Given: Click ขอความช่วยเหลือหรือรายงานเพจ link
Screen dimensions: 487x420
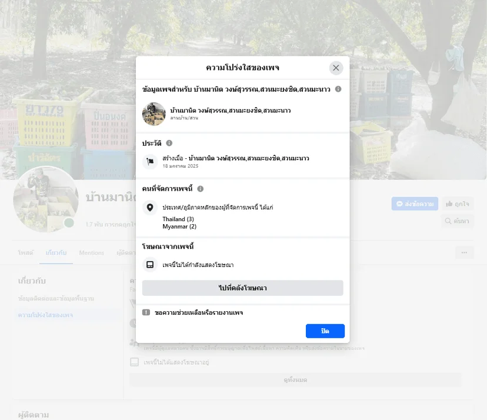Looking at the screenshot, I should (199, 312).
